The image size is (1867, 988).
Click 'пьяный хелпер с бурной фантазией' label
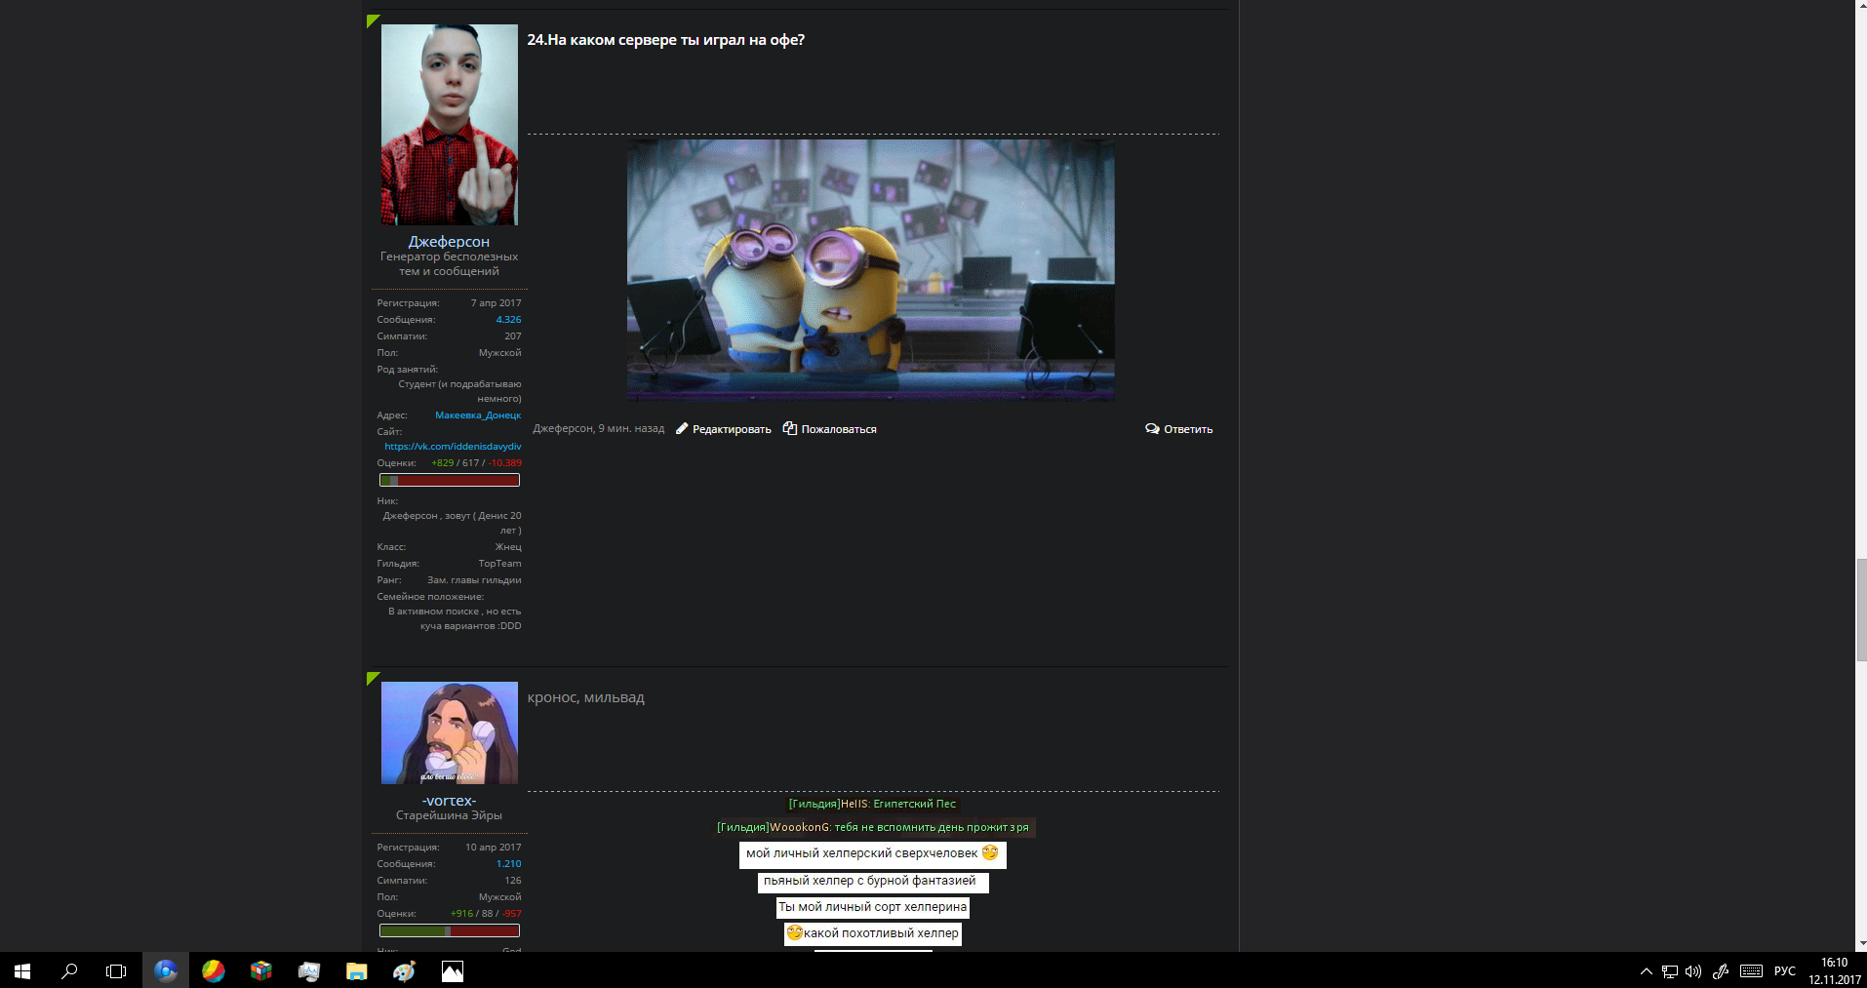pos(872,881)
